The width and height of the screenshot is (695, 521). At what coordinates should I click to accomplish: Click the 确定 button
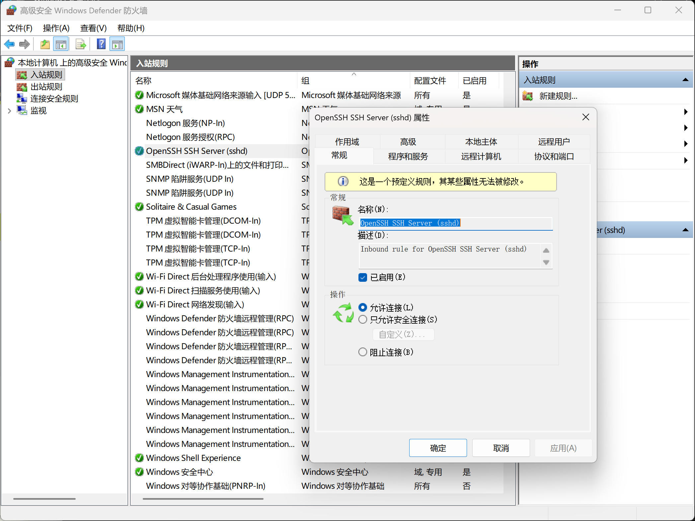click(438, 448)
